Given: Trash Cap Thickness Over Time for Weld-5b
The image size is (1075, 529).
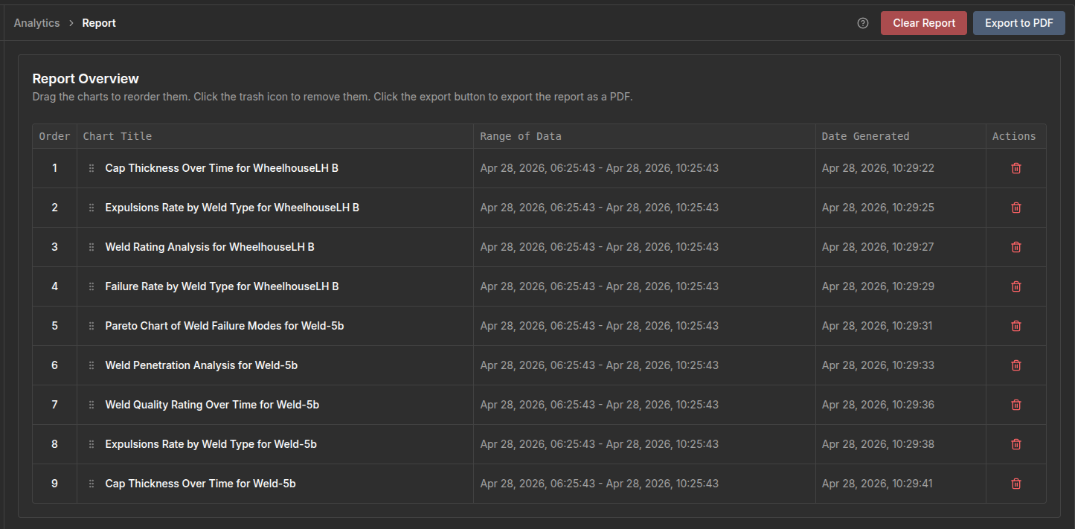Looking at the screenshot, I should point(1016,484).
